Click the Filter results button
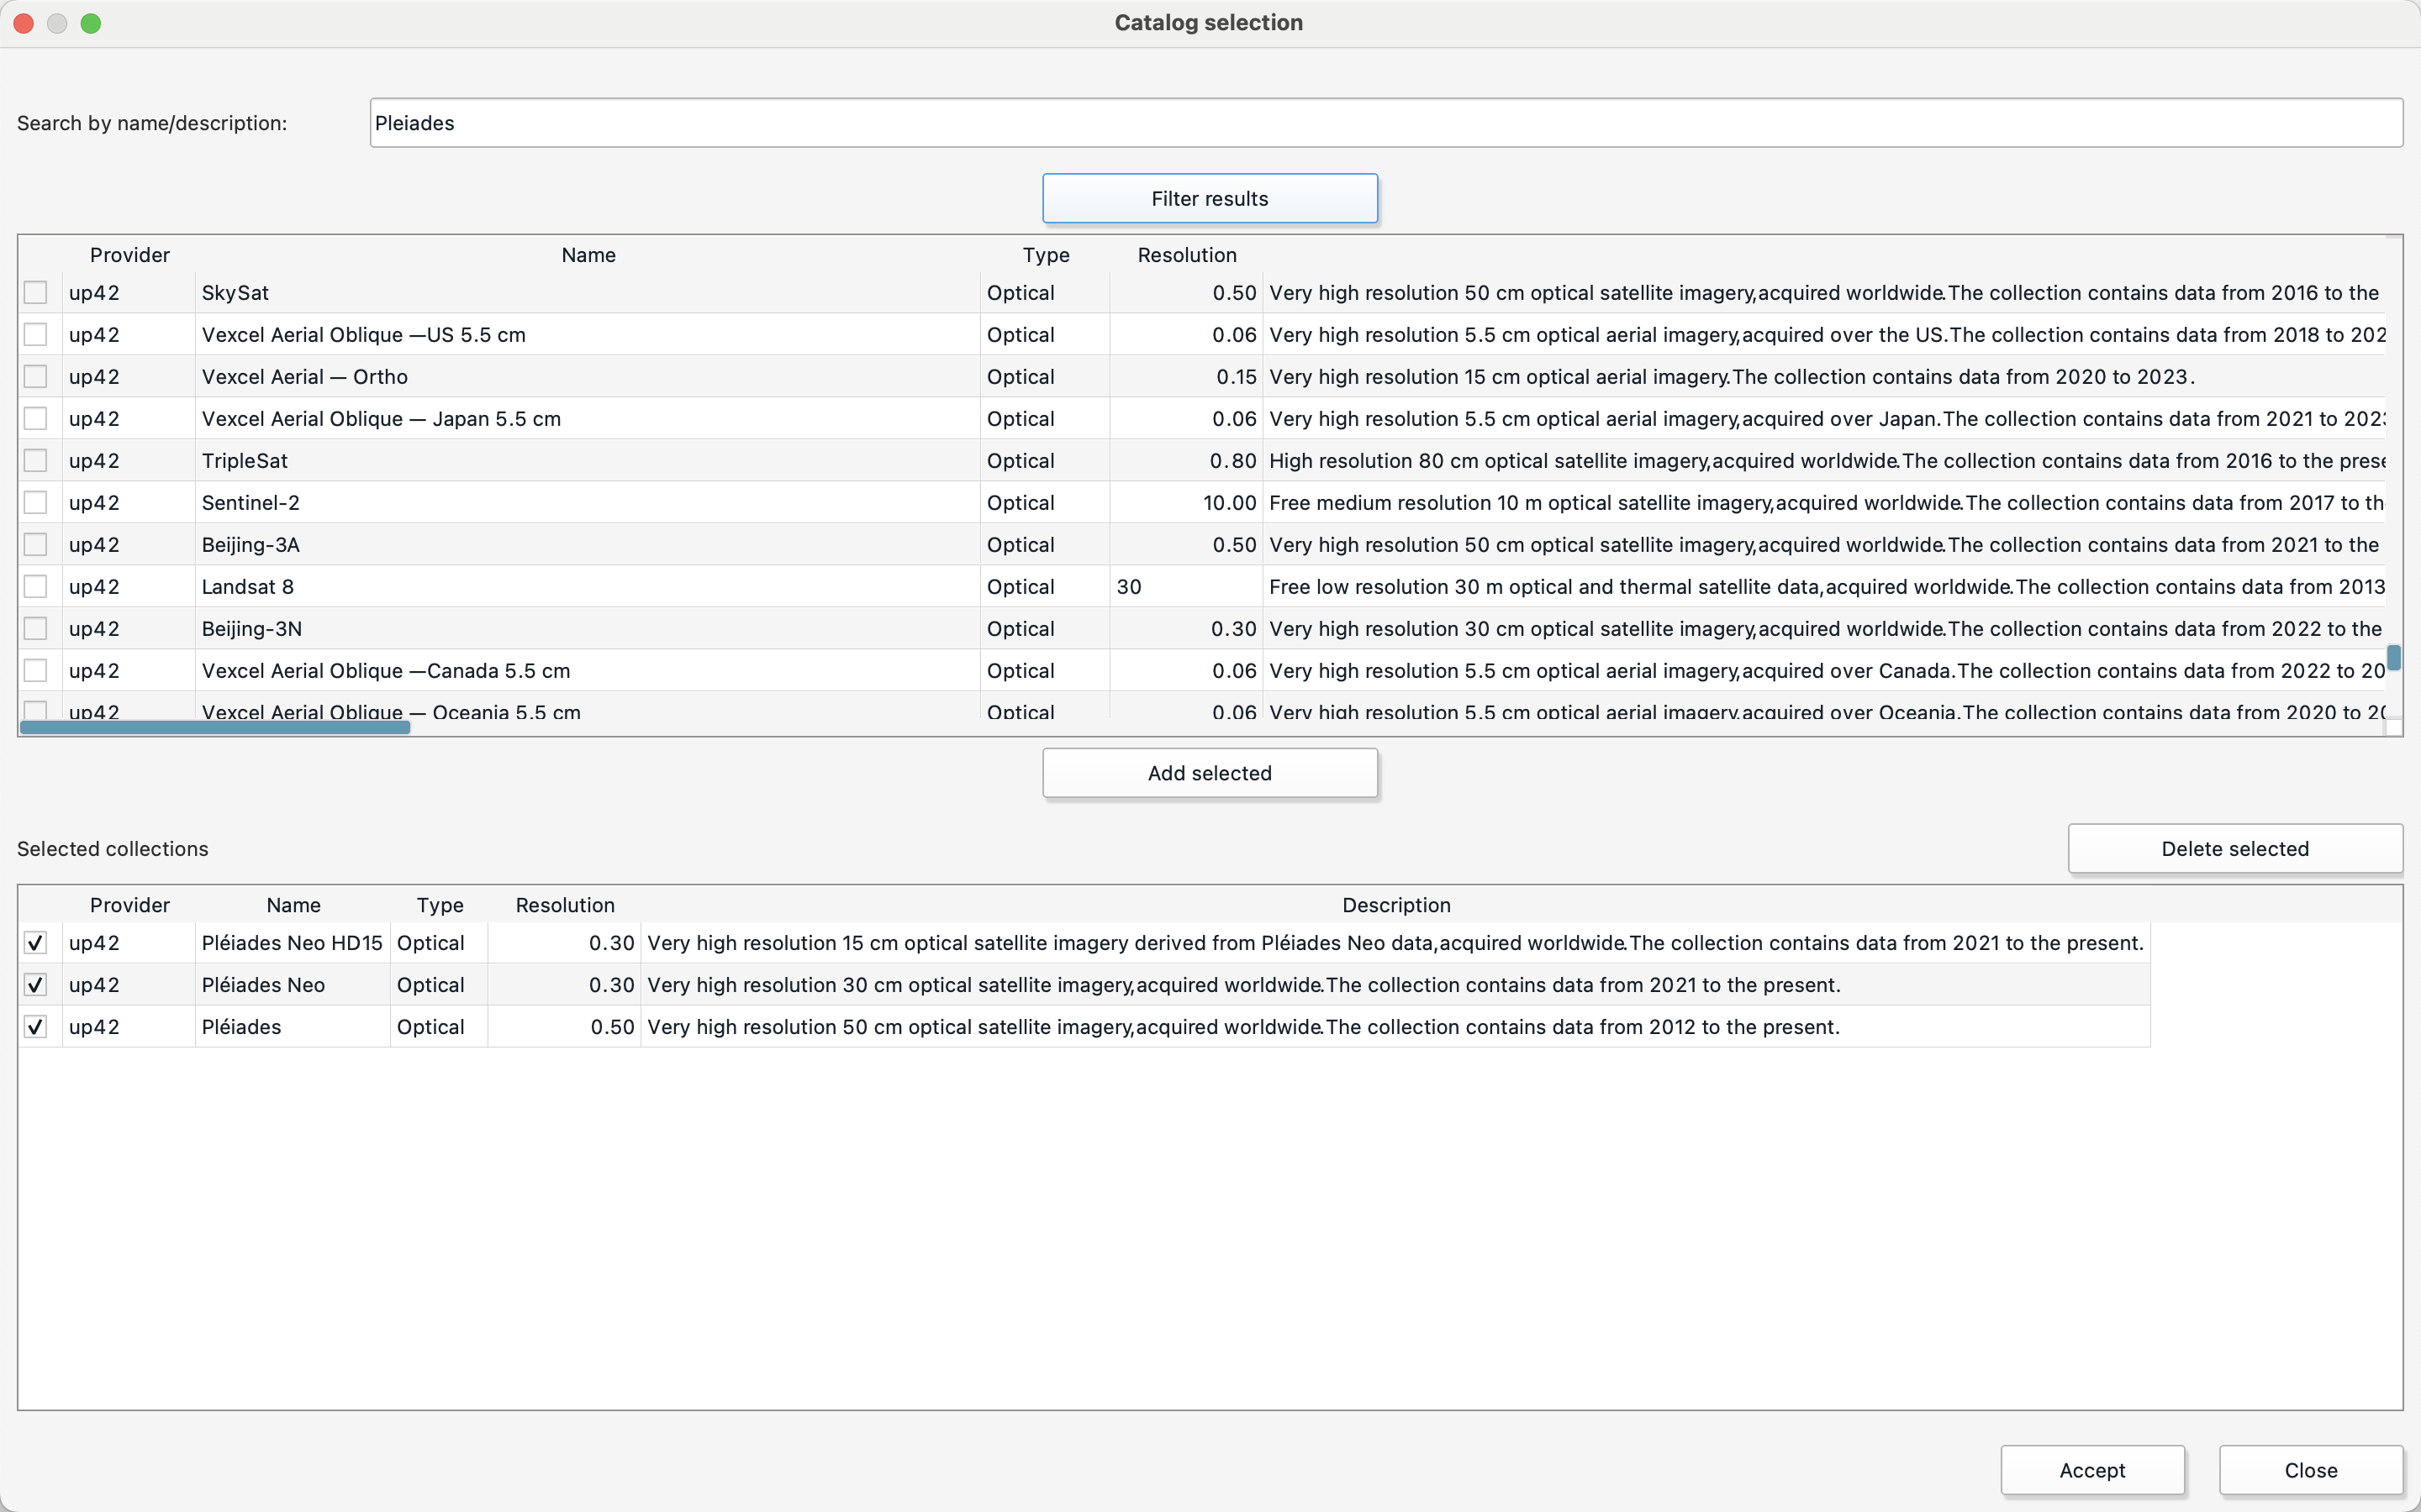2421x1512 pixels. pos(1210,197)
